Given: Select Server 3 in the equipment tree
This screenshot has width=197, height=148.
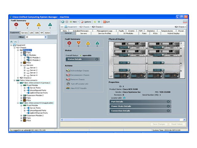Looking at the screenshot, I should click(34, 73).
